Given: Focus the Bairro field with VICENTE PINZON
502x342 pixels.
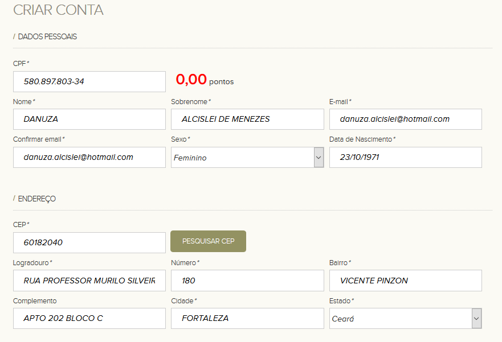Looking at the screenshot, I should point(406,281).
